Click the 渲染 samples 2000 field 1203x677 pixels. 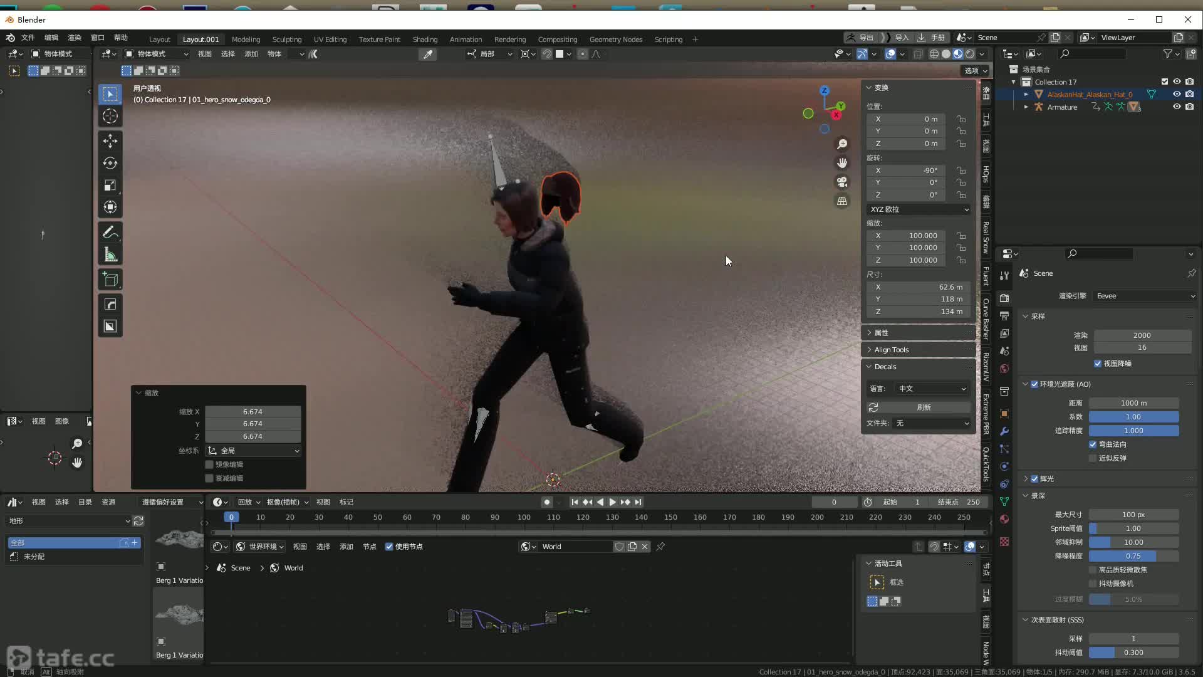(1142, 335)
